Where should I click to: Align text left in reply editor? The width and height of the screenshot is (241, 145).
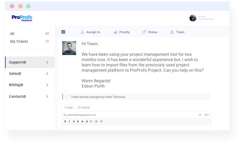point(78,121)
